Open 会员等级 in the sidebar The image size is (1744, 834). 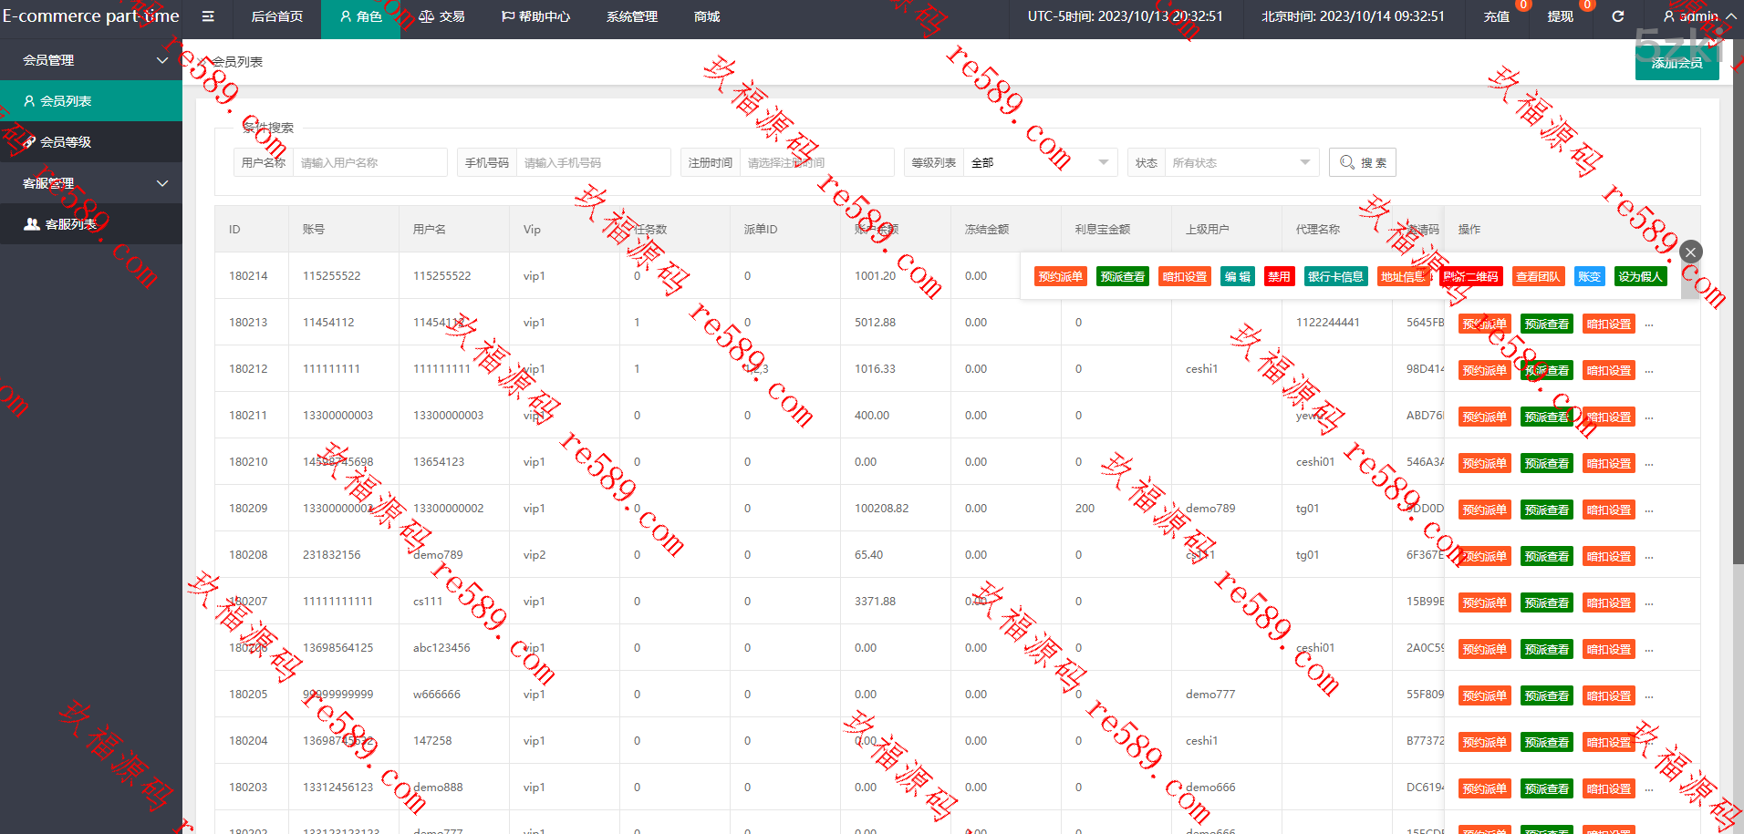66,142
